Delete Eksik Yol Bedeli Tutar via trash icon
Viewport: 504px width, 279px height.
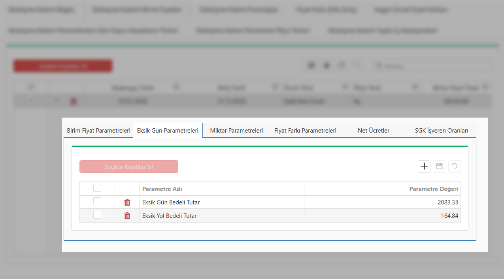[127, 216]
